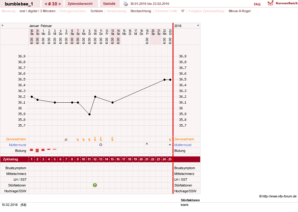Open the Zyklenübersicht tab
Viewport: 298px width, 212px height.
click(x=80, y=4)
